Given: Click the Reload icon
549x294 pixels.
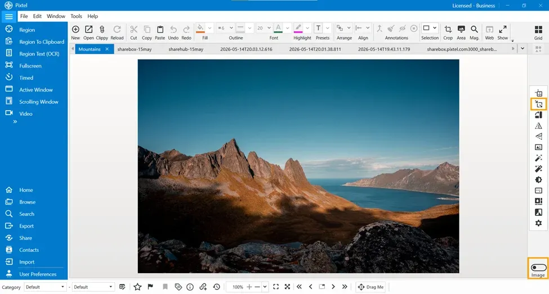Looking at the screenshot, I should tap(117, 29).
